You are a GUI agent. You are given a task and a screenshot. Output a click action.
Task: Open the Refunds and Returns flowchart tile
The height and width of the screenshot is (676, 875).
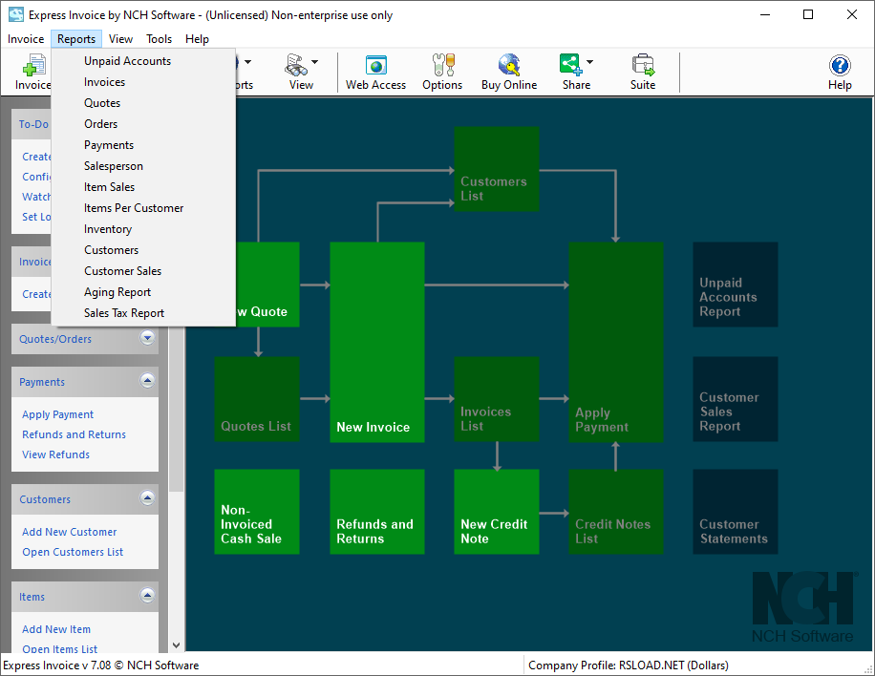[377, 512]
